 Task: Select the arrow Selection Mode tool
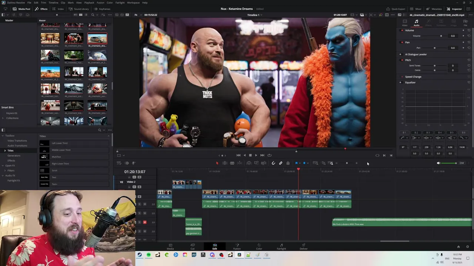coord(217,163)
